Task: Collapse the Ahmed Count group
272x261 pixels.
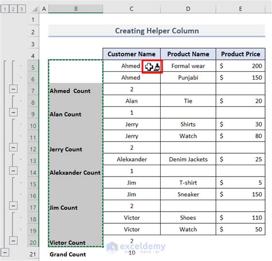Action: pos(13,89)
